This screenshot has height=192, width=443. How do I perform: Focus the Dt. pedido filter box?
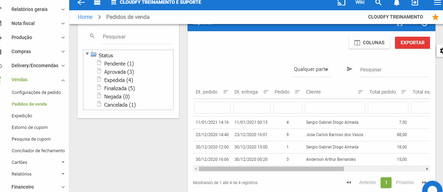click(212, 108)
